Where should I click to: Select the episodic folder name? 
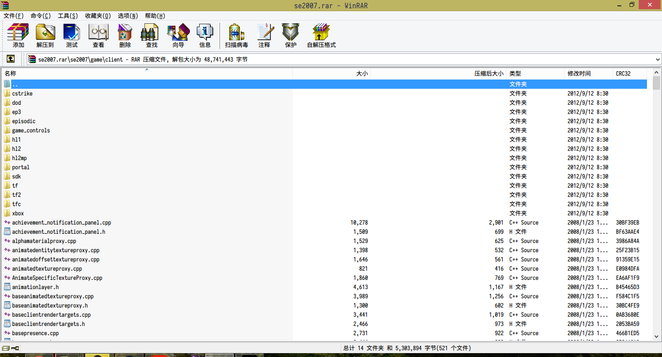pos(24,121)
